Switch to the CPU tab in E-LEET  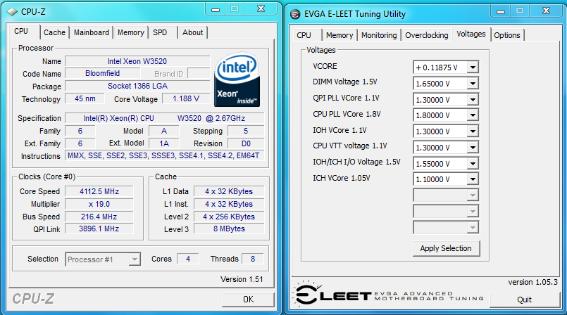coord(304,35)
